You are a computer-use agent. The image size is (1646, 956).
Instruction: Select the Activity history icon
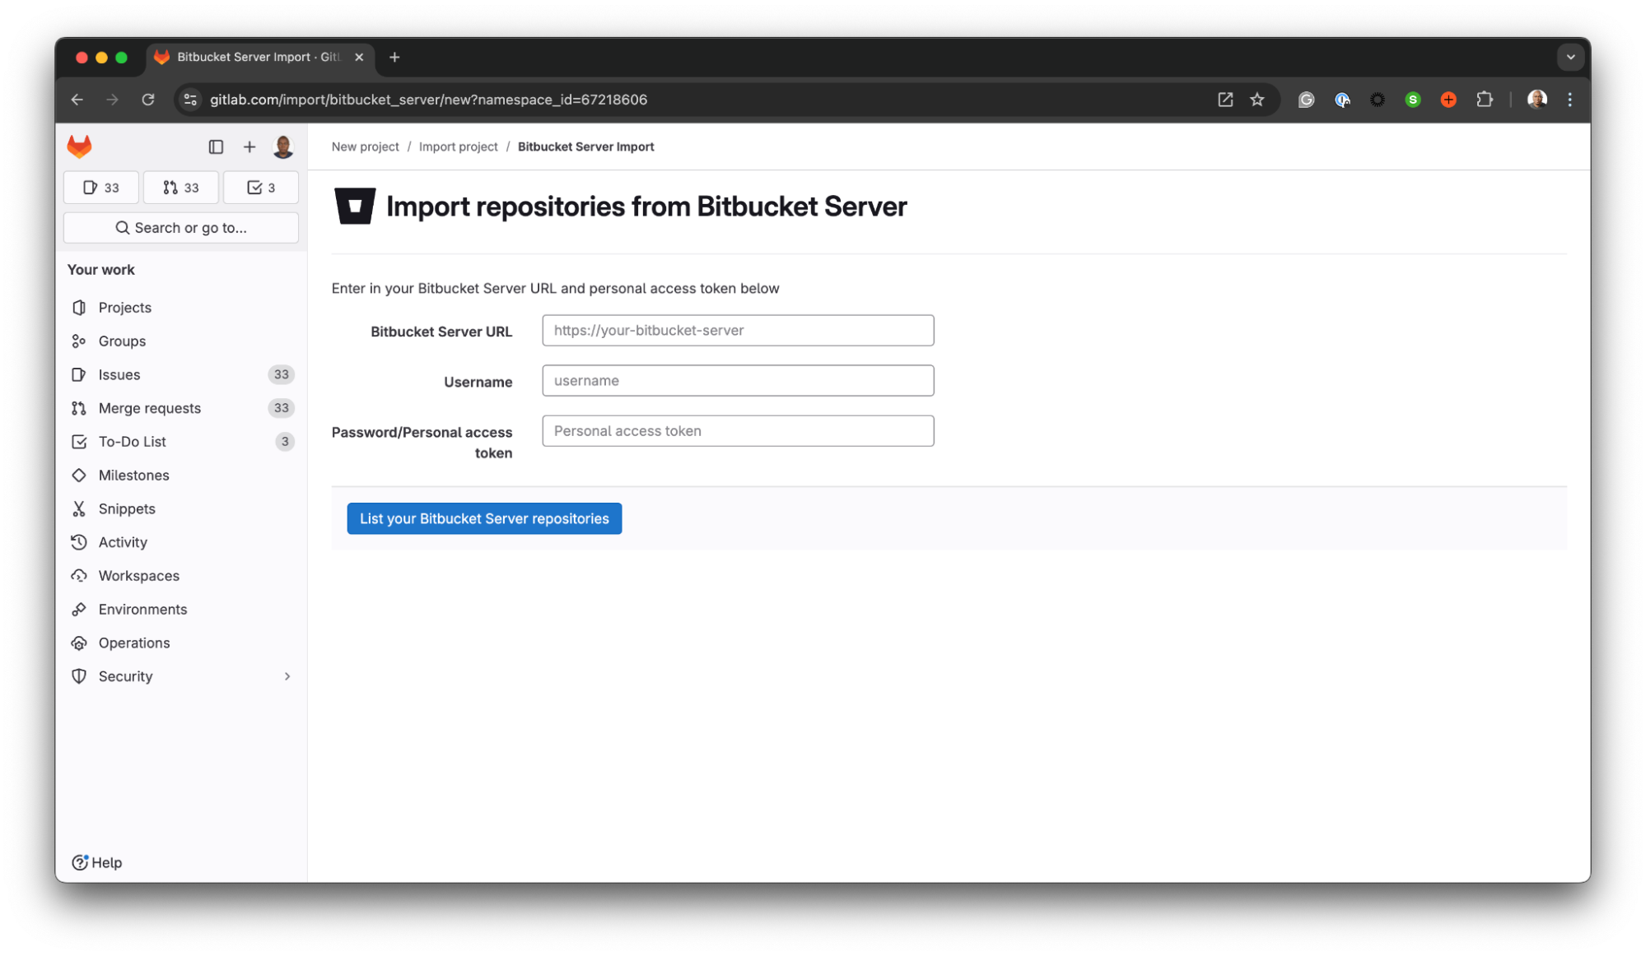click(79, 543)
